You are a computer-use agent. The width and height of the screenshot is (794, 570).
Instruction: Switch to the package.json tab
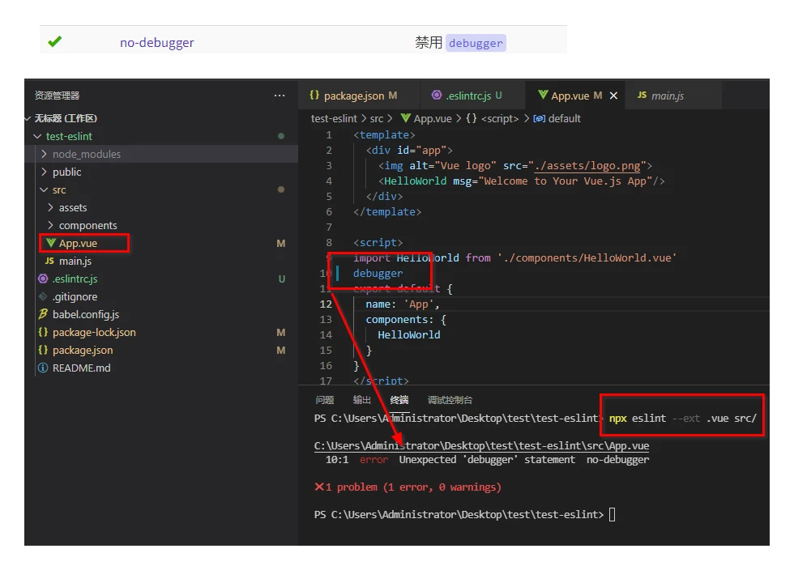coord(354,96)
